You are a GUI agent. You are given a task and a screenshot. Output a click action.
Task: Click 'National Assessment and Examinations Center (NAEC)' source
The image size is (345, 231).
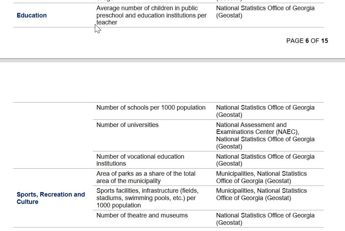257,128
